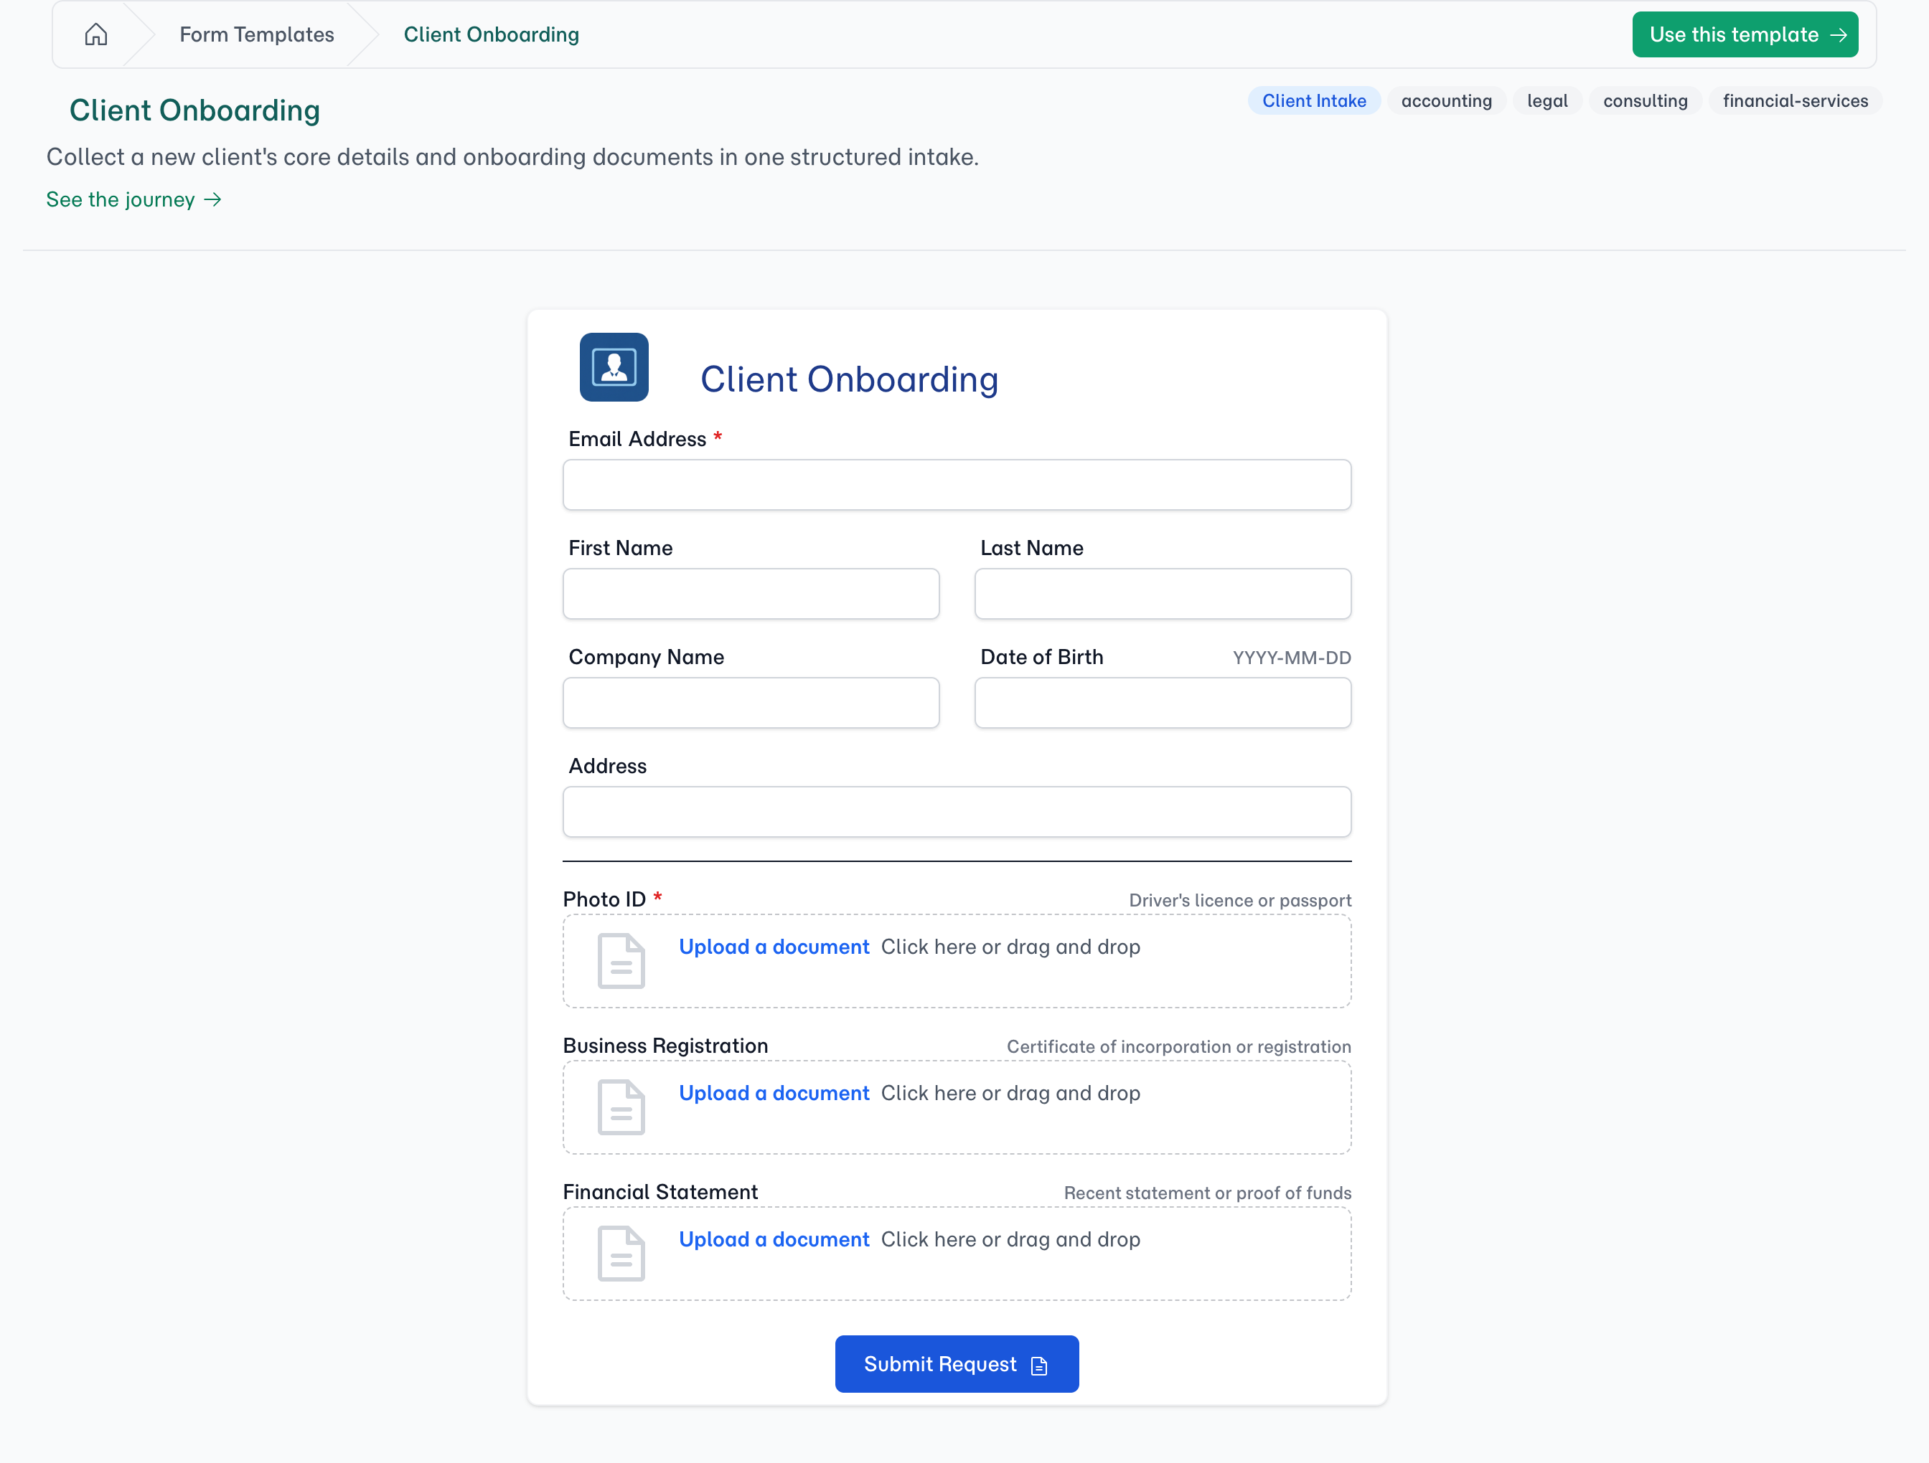The height and width of the screenshot is (1463, 1929).
Task: Click the Submit Request button
Action: (957, 1365)
